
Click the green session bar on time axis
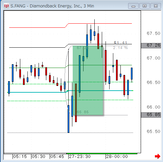pyautogui.click(x=102, y=154)
